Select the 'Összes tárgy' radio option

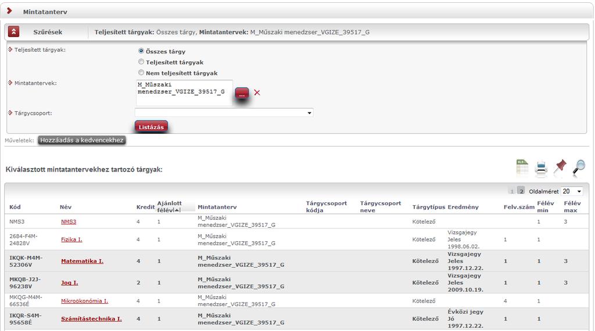(141, 51)
